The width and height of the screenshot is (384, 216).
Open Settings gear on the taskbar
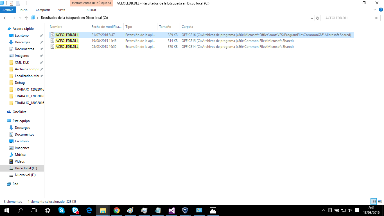click(48, 210)
